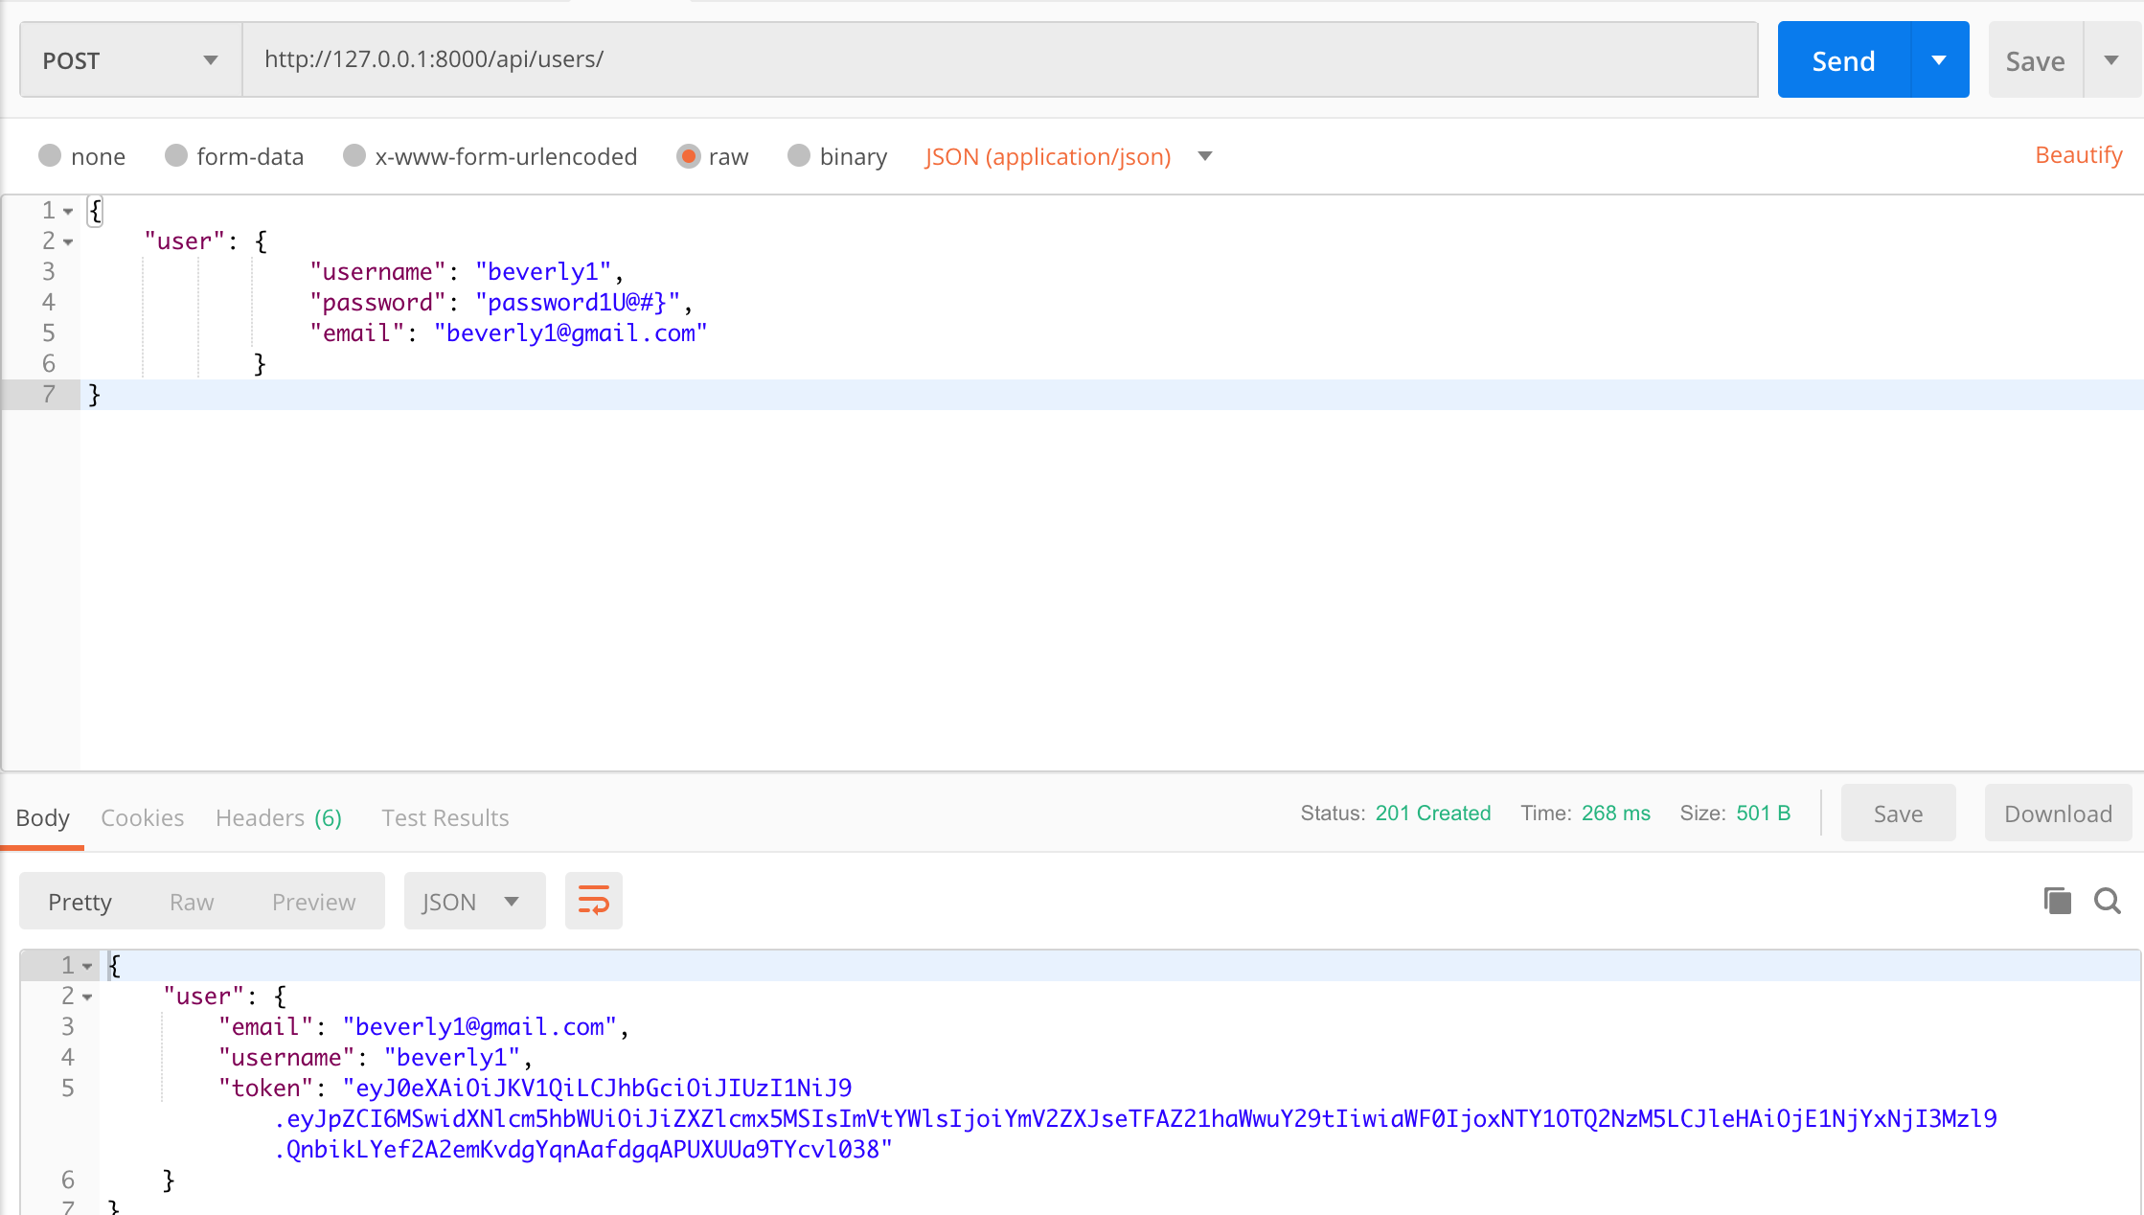This screenshot has height=1215, width=2144.
Task: Copy the response body to clipboard
Action: 2056,901
